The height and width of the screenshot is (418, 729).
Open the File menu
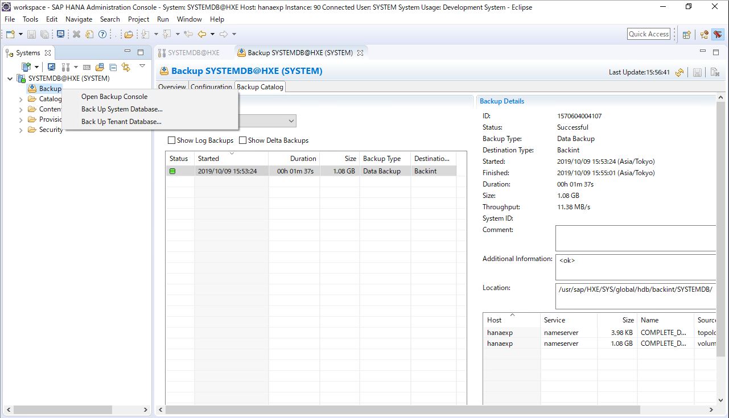coord(10,19)
